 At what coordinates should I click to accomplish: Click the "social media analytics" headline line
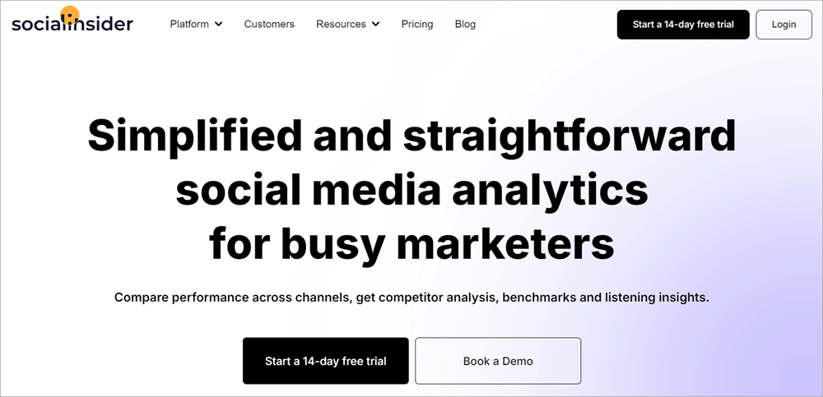(411, 190)
